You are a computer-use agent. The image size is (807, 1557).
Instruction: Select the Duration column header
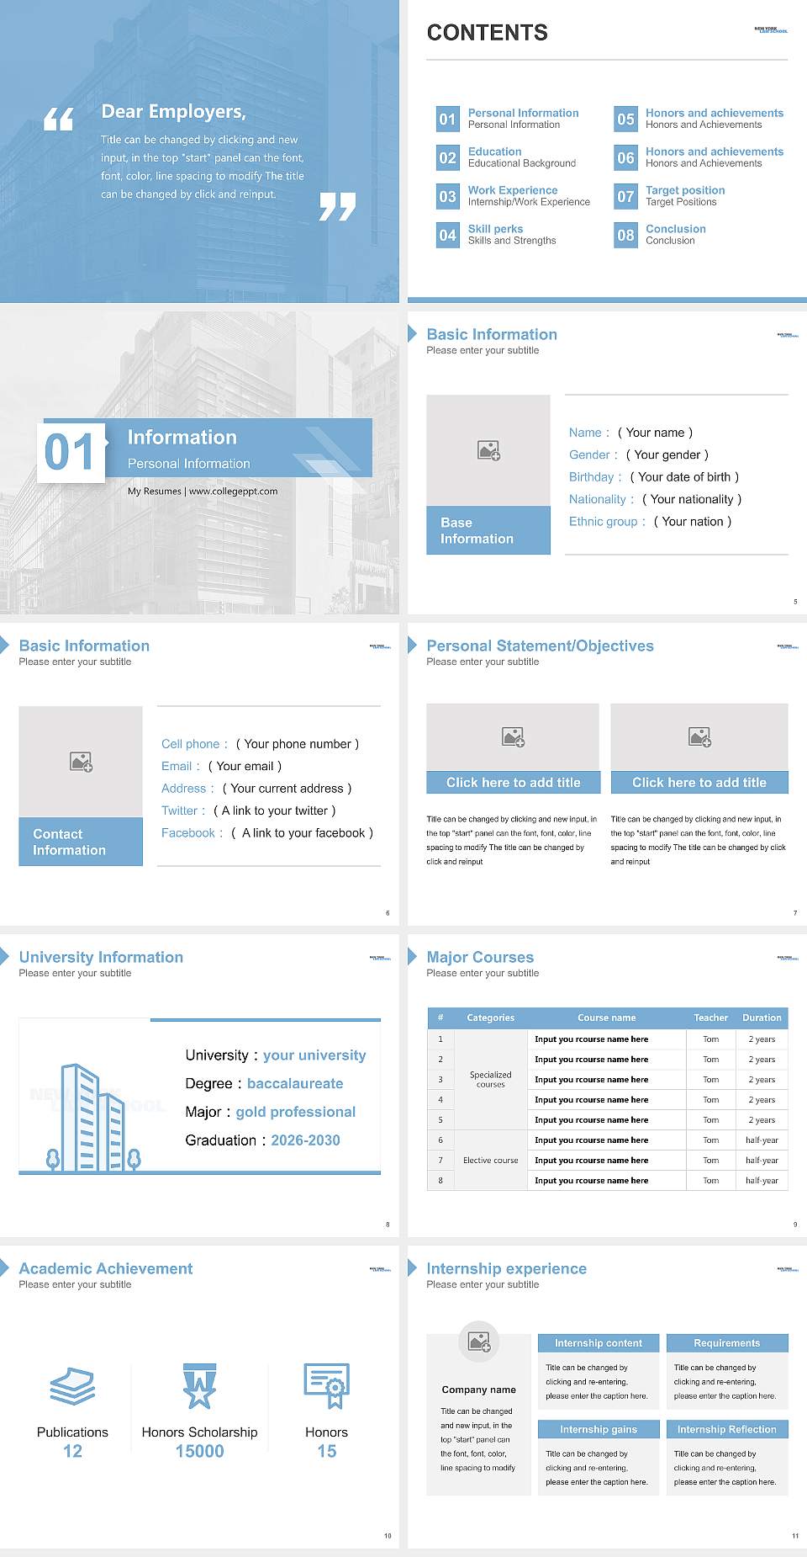coord(762,1018)
